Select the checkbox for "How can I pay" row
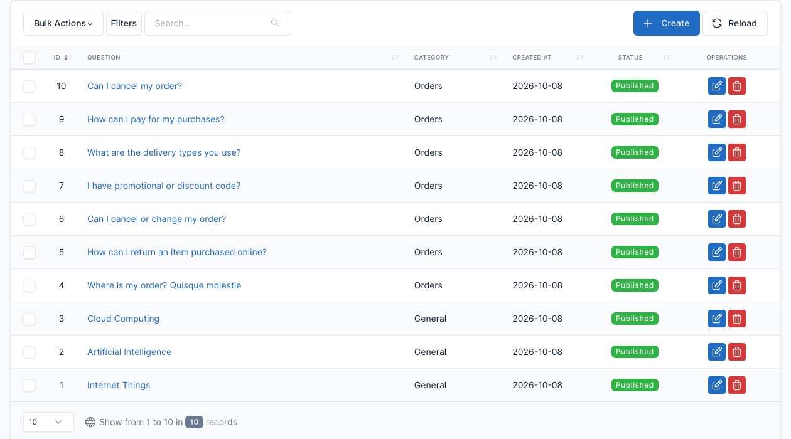The image size is (791, 439). tap(30, 120)
